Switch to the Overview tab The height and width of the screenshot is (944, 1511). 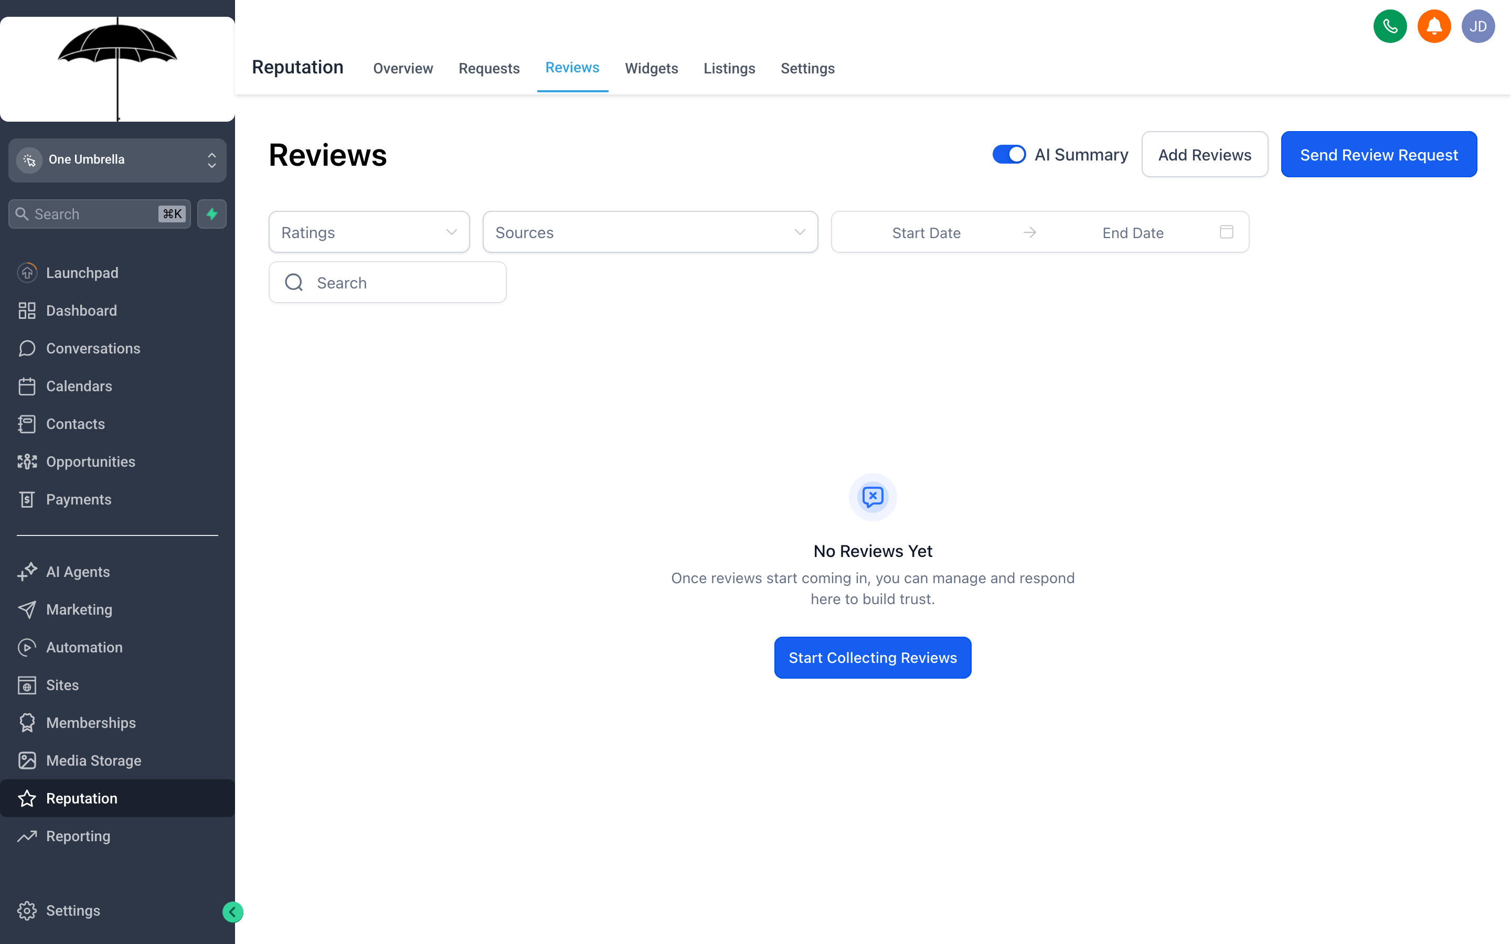click(x=403, y=68)
